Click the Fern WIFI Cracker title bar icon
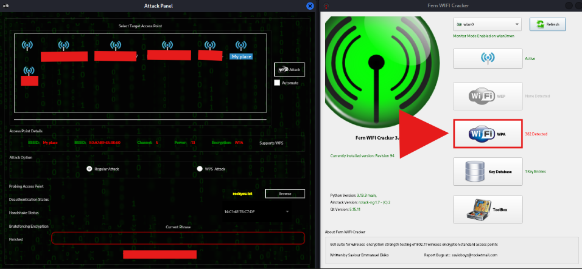The height and width of the screenshot is (269, 582). [326, 6]
